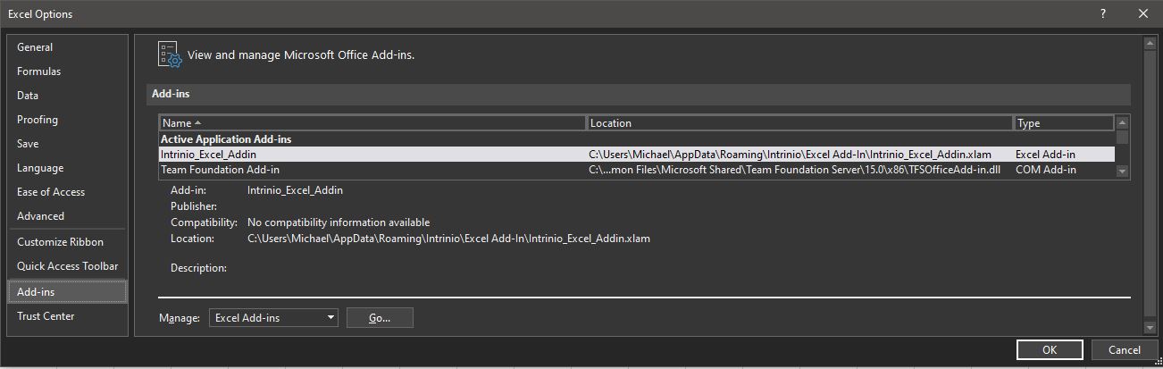Click the Go... button
Image resolution: width=1163 pixels, height=369 pixels.
(x=380, y=317)
